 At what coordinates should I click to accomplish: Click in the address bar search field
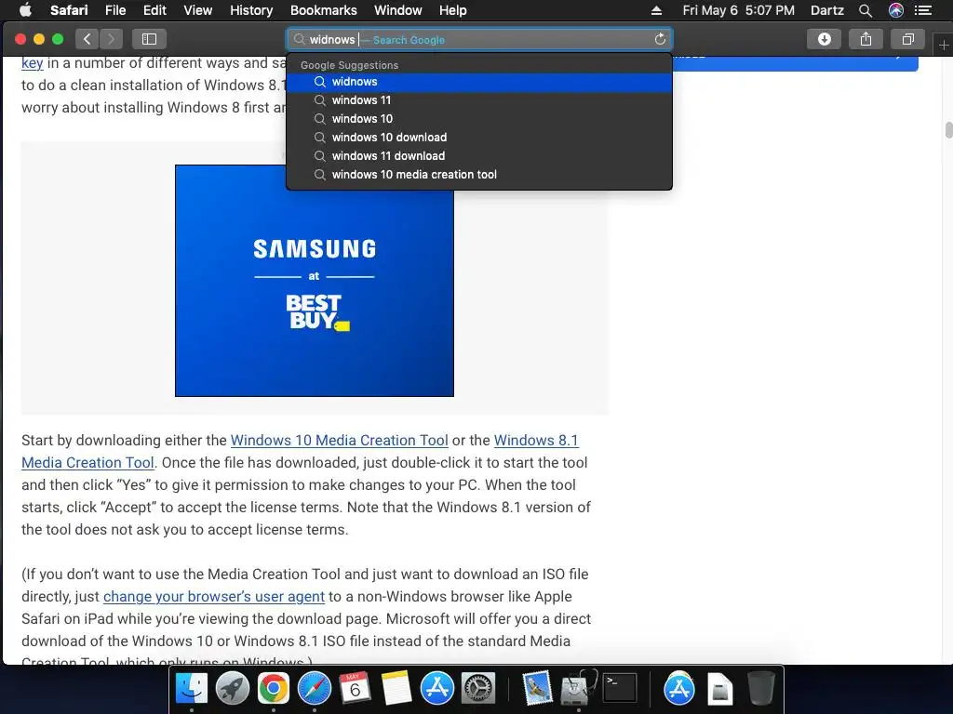479,39
